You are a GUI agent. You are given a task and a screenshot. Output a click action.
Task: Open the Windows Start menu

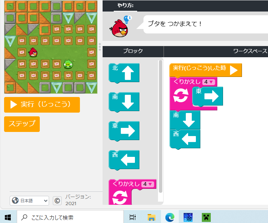coord(8,217)
